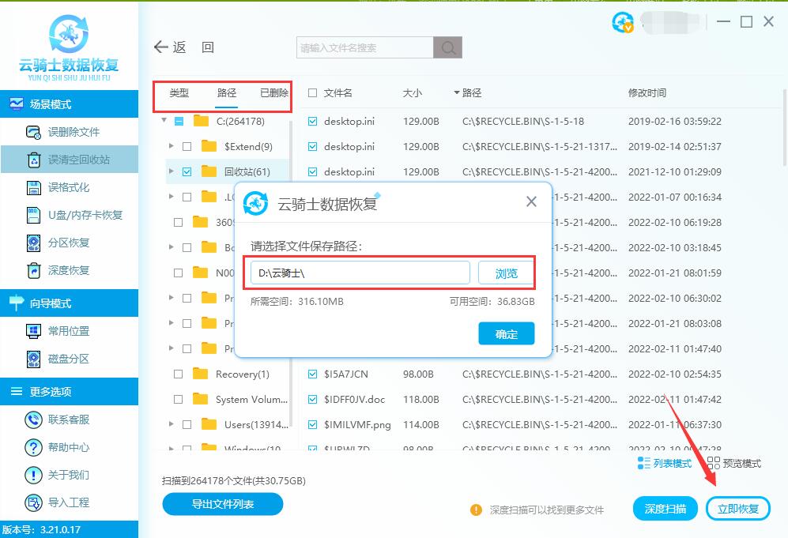
Task: Select the $IDFF0JV.doc file name
Action: [354, 400]
